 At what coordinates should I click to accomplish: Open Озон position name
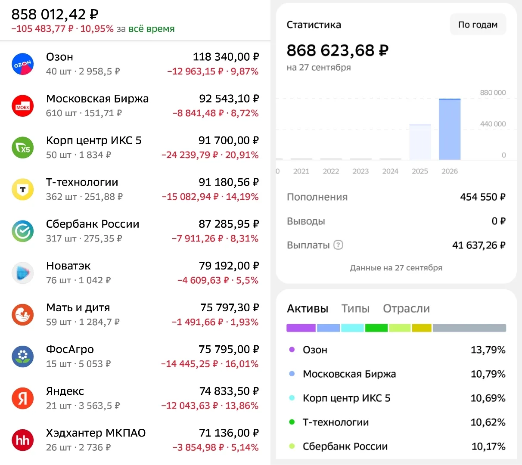(59, 57)
